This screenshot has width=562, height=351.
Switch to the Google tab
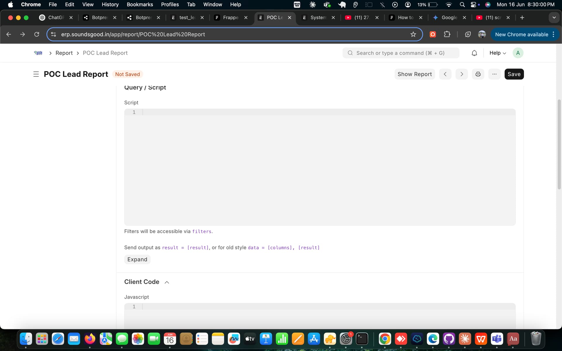pyautogui.click(x=449, y=18)
